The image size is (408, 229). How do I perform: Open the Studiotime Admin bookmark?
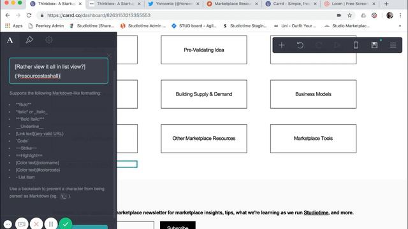143,25
